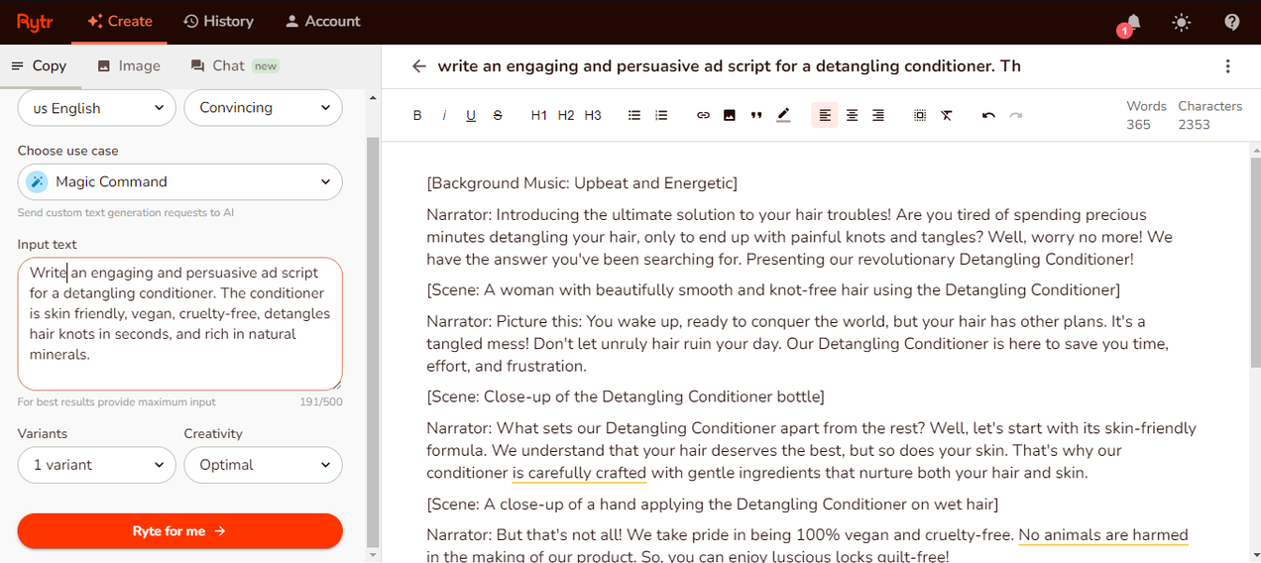Insert a bulleted list

[x=634, y=115]
